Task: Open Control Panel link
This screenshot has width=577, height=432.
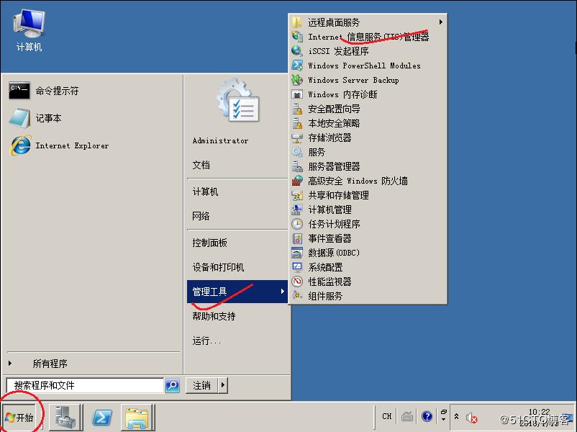Action: click(x=209, y=243)
